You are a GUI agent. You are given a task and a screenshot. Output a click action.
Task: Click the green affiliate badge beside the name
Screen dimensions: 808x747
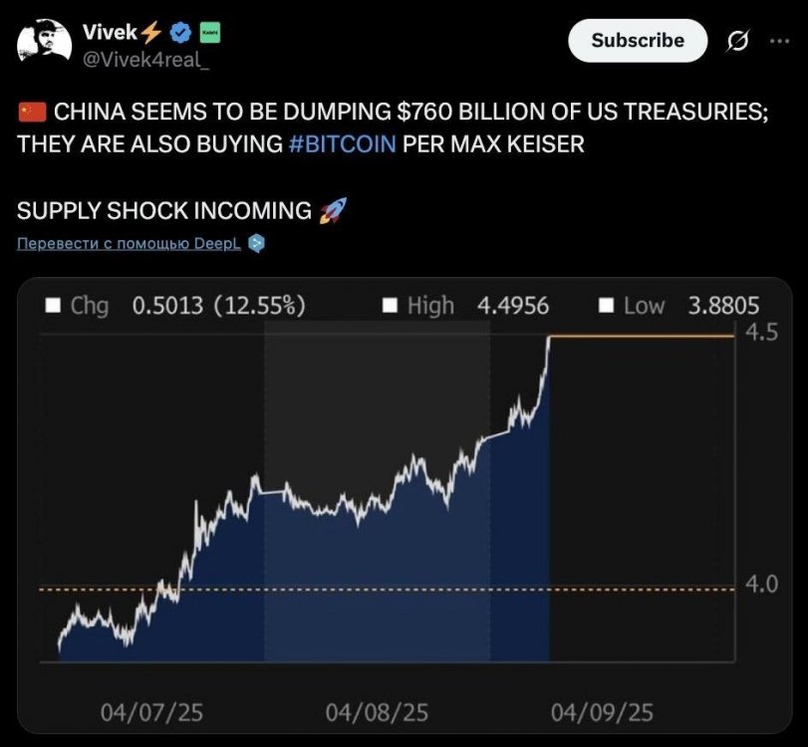click(x=210, y=34)
